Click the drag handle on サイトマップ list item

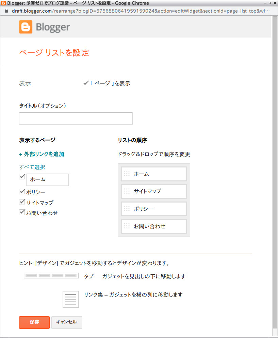click(127, 191)
